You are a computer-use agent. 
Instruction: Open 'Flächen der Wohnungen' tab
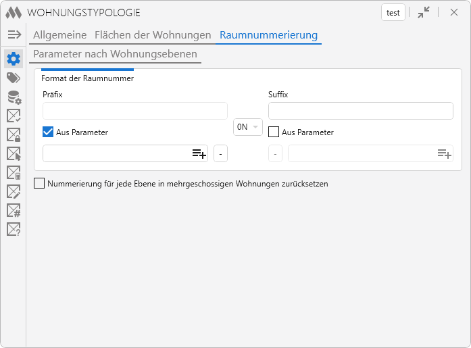153,35
